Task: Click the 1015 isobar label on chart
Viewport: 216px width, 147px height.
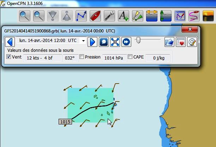Action: point(65,122)
